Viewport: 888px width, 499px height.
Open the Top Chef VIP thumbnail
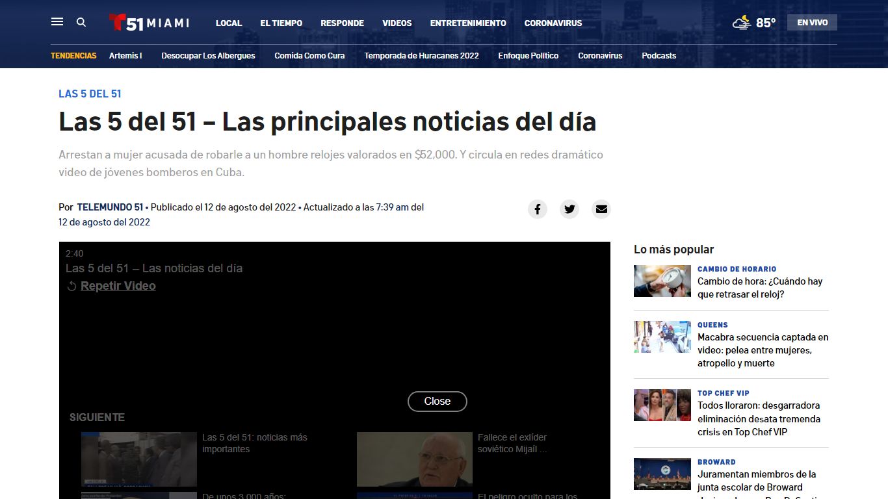coord(662,405)
